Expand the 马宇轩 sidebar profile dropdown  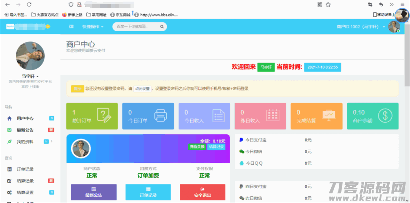30,76
